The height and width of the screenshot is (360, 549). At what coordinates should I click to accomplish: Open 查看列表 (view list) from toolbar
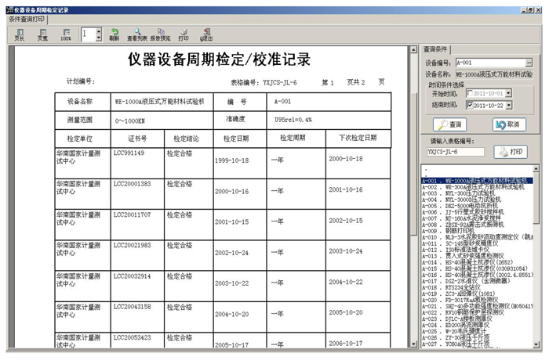click(137, 34)
